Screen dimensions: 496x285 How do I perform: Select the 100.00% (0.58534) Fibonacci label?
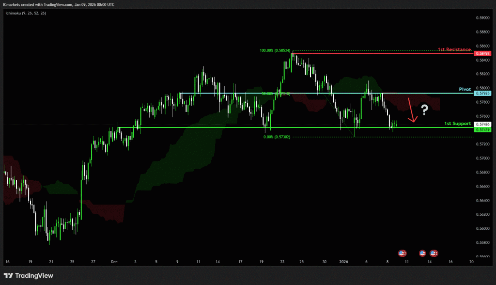(275, 50)
